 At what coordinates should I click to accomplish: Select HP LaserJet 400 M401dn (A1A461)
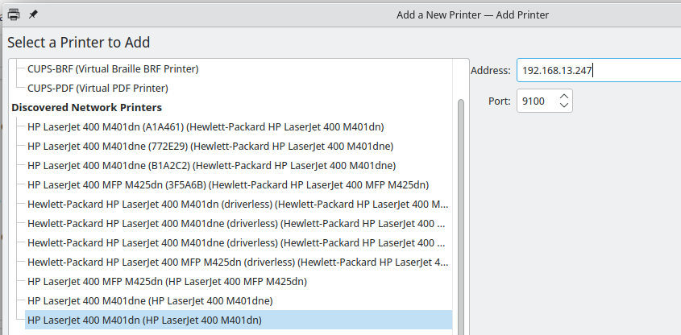[x=206, y=126]
